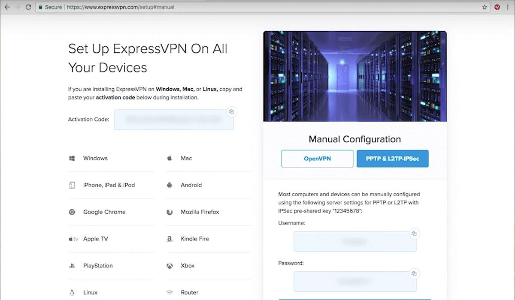This screenshot has height=300, width=515.
Task: Click the Android robot icon
Action: point(170,185)
